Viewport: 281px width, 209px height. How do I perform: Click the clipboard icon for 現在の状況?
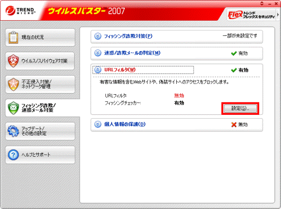click(13, 38)
